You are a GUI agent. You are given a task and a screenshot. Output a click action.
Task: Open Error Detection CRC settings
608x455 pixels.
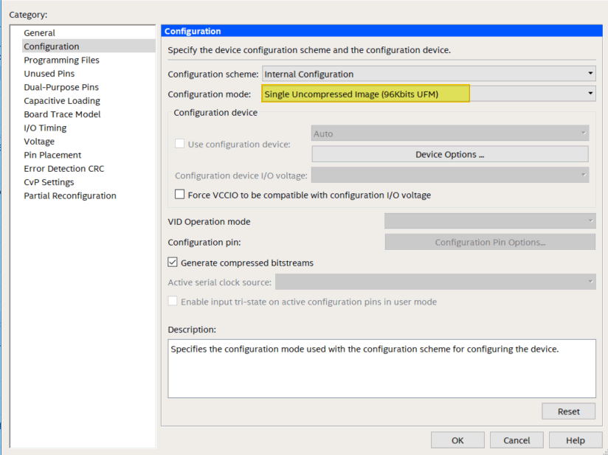point(64,169)
